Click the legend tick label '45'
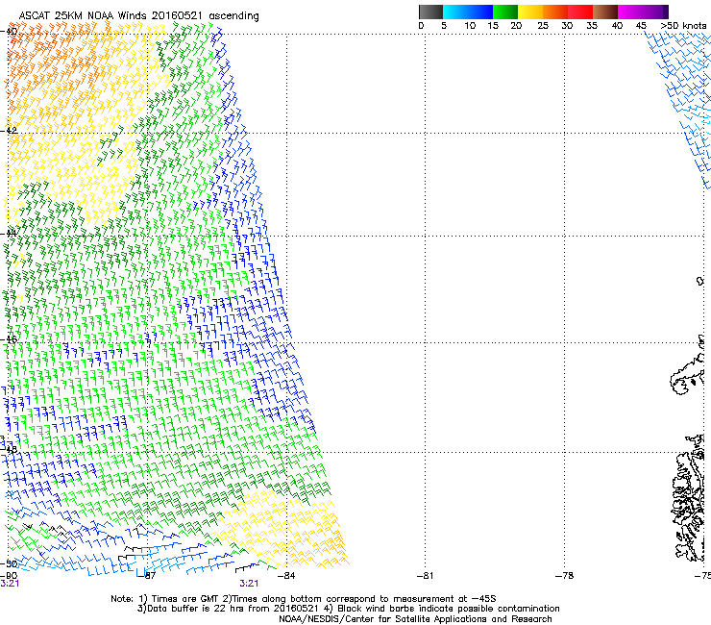Viewport: 711px width, 625px height. (641, 26)
